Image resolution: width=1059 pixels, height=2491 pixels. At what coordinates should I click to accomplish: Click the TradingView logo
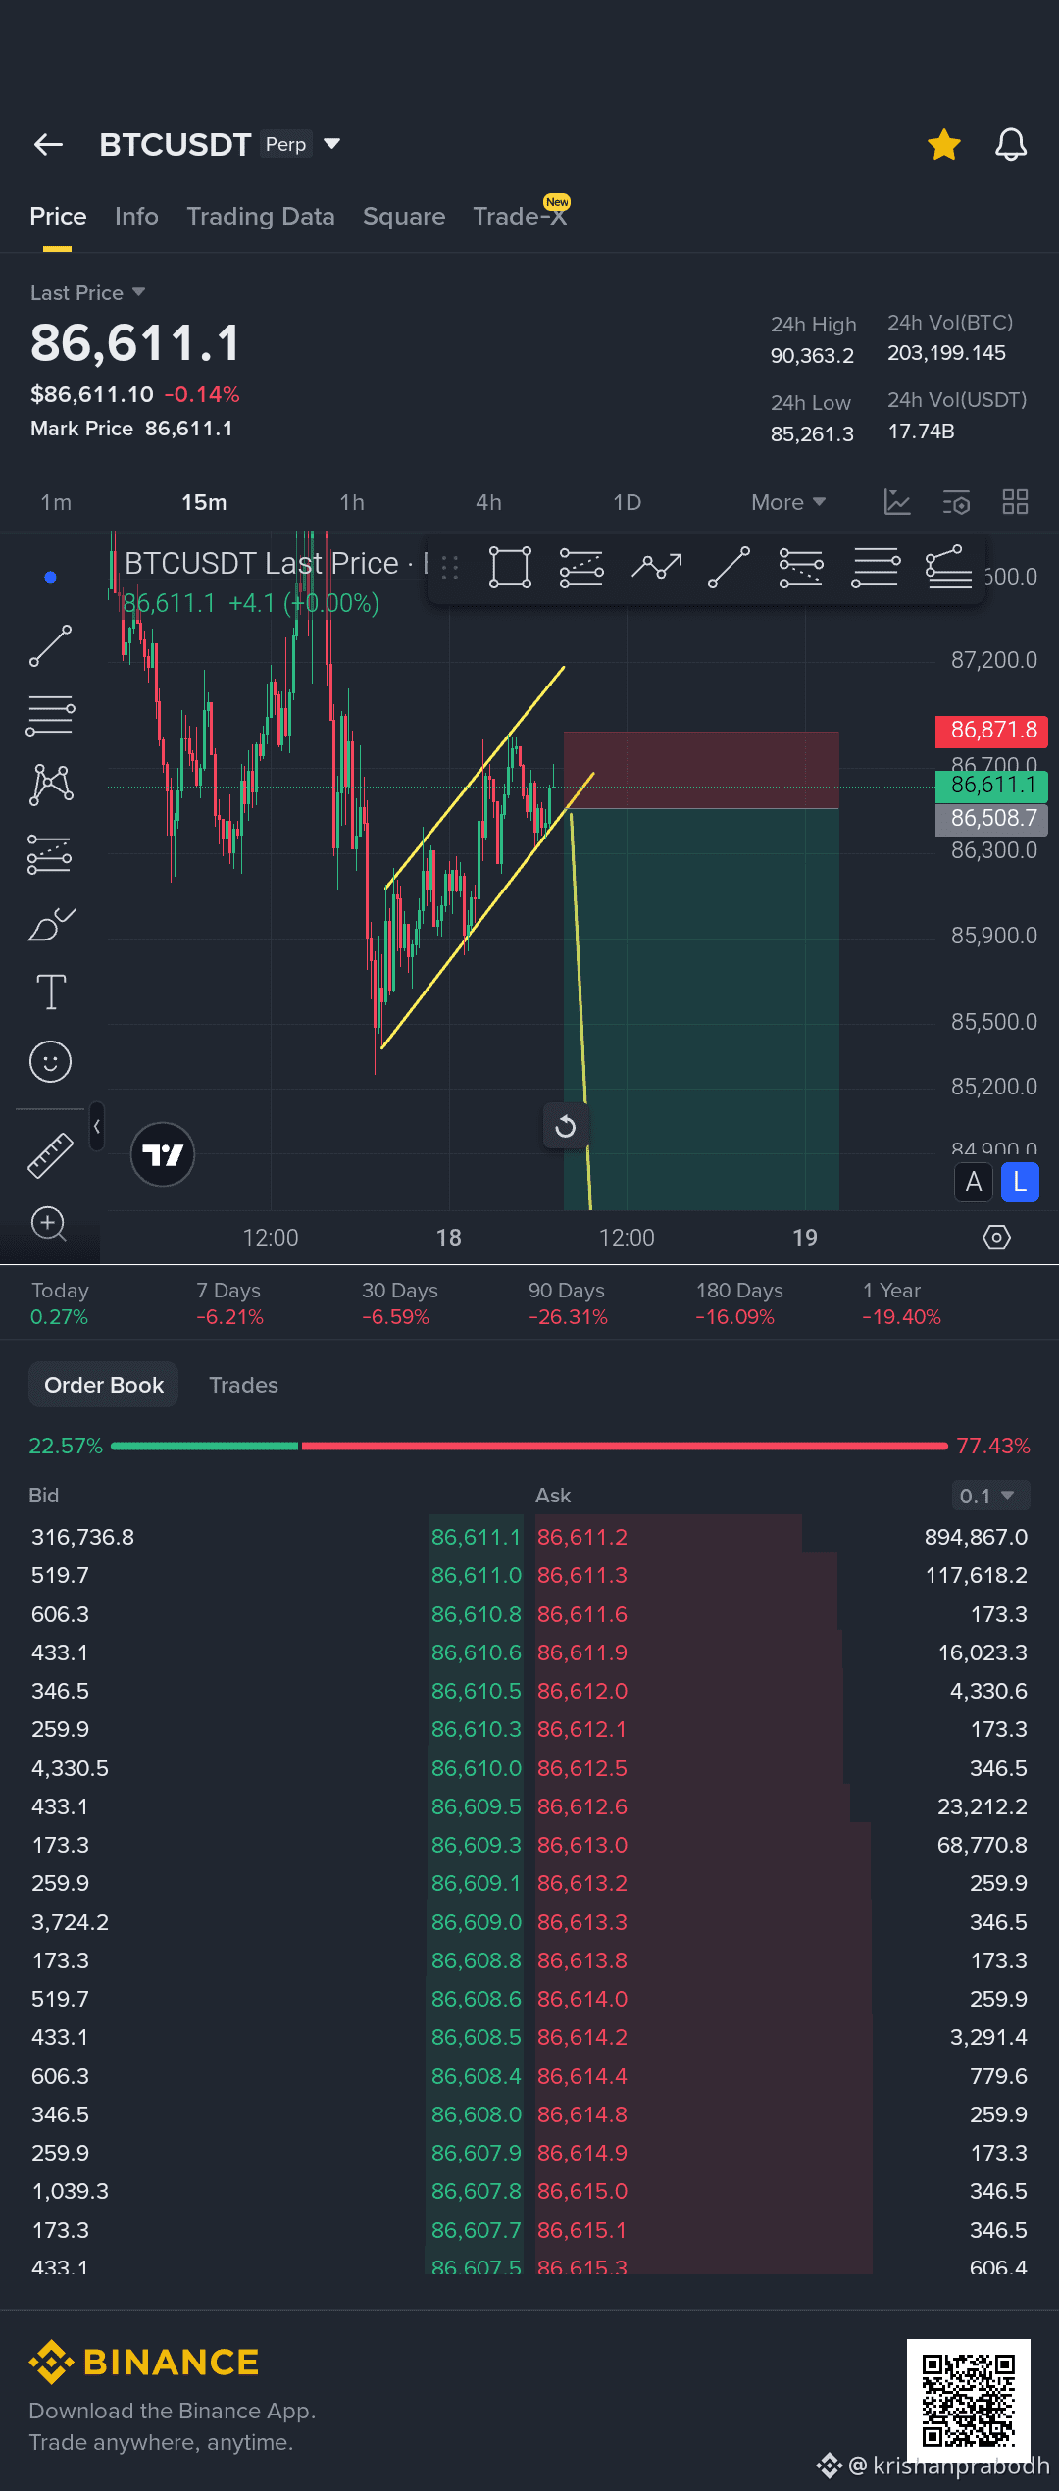[x=163, y=1154]
